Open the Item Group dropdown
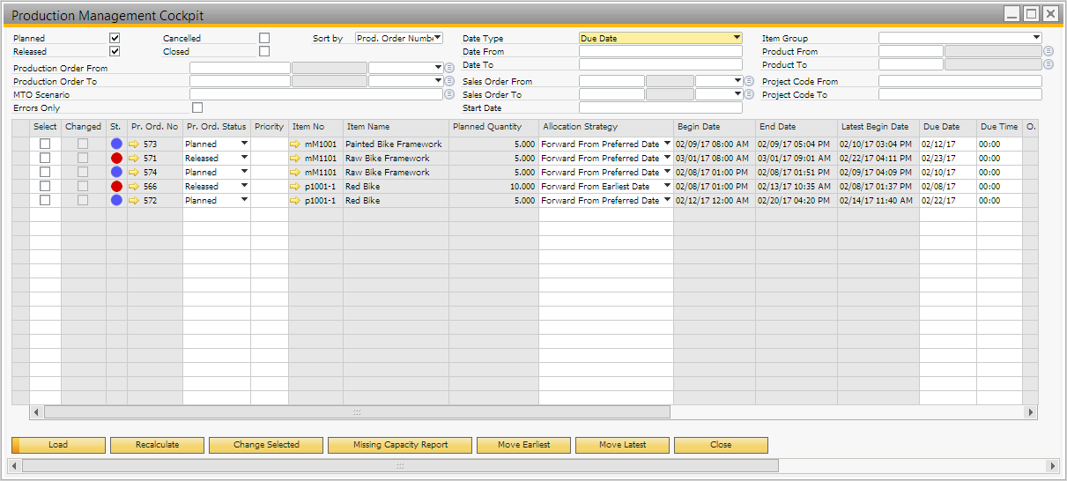 (960, 38)
